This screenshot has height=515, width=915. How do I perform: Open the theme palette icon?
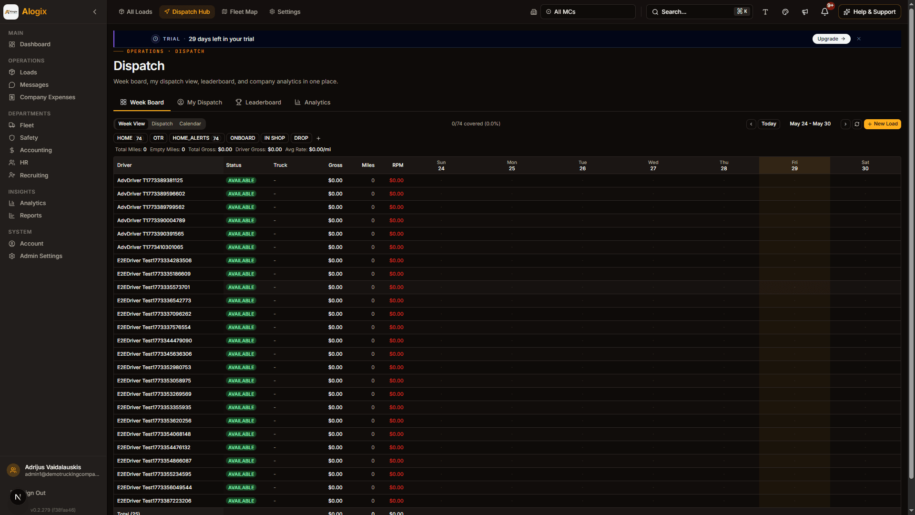pyautogui.click(x=785, y=12)
